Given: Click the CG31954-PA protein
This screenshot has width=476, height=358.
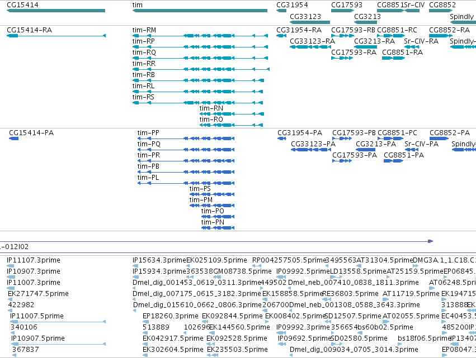Looking at the screenshot, I should click(282, 139).
